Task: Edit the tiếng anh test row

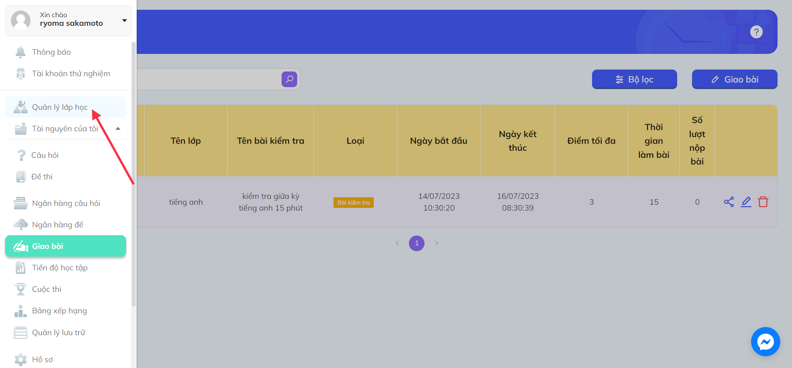Action: tap(746, 202)
